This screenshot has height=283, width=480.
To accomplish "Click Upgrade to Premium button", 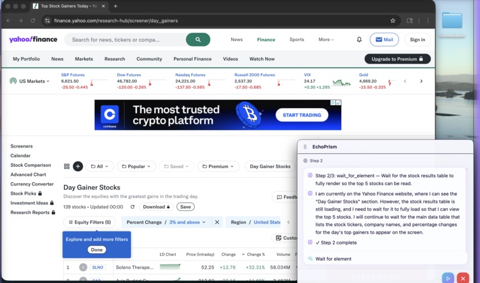I will (397, 59).
